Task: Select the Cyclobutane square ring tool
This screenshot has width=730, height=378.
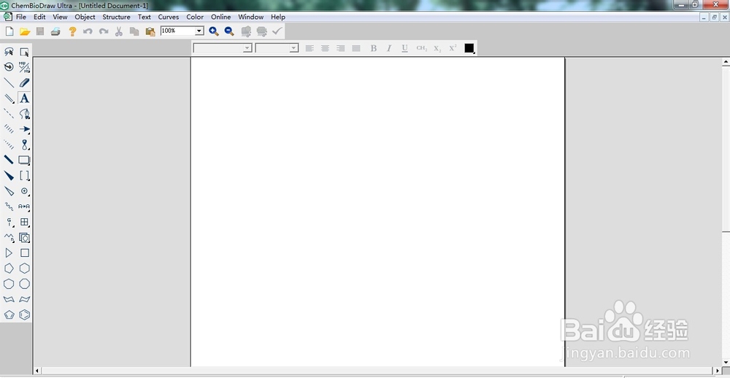Action: click(24, 252)
